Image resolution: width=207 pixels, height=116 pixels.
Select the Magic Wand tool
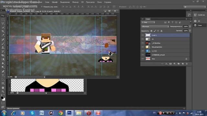pyautogui.click(x=3, y=27)
